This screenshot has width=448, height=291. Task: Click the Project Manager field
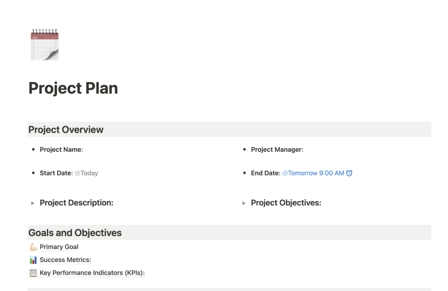pyautogui.click(x=277, y=150)
